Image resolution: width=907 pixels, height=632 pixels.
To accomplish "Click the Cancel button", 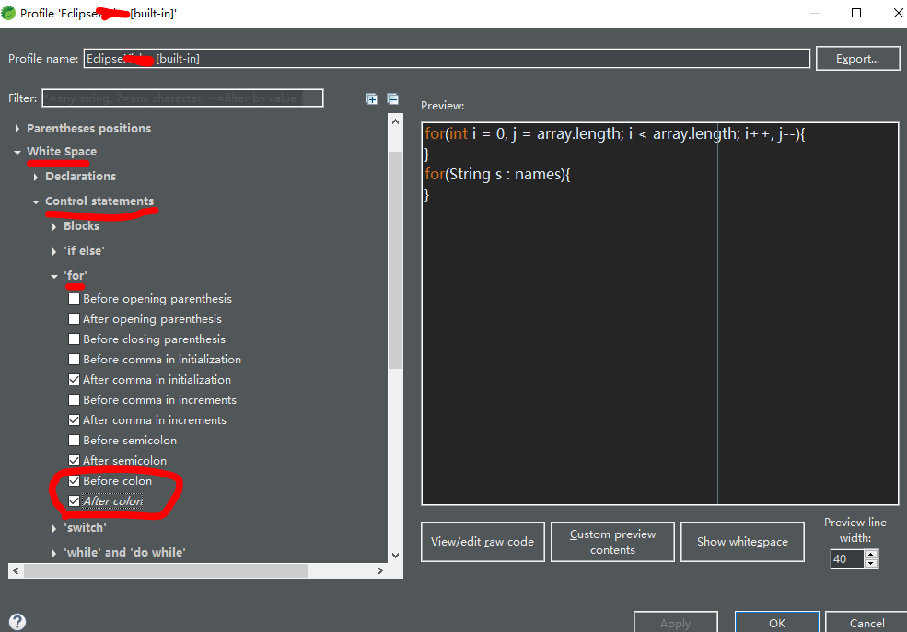I will click(866, 623).
